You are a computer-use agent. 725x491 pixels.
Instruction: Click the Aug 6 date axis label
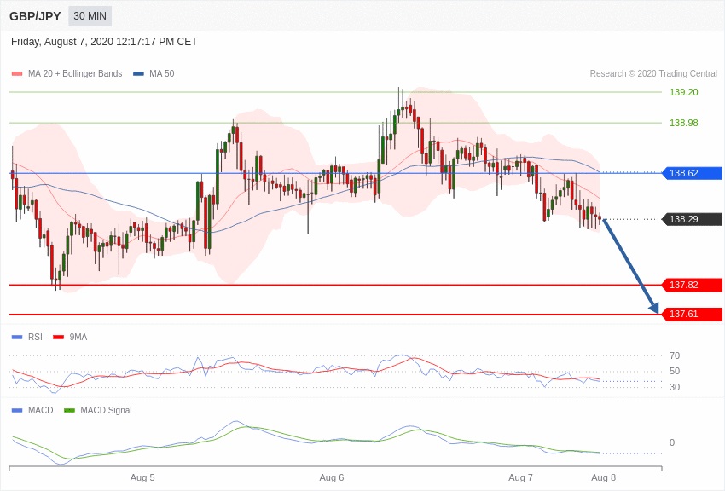(332, 477)
